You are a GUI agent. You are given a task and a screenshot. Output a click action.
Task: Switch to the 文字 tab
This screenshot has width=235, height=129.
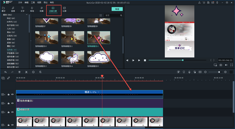(x=22, y=9)
